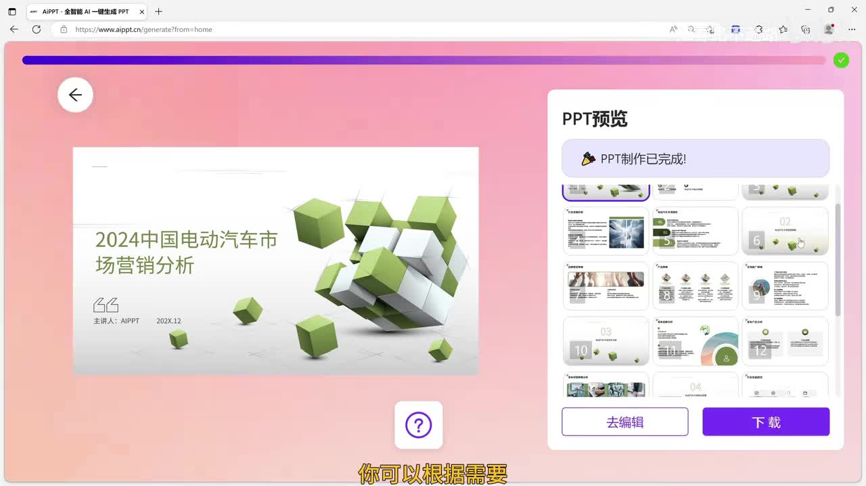Open the Edge settings and more menu
Image resolution: width=866 pixels, height=486 pixels.
[x=852, y=29]
